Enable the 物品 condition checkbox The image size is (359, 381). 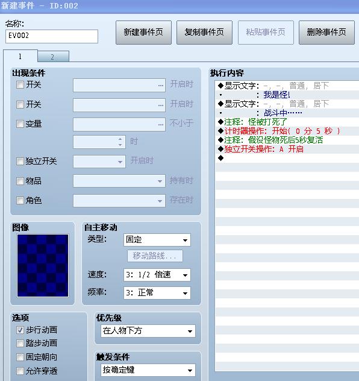20,181
